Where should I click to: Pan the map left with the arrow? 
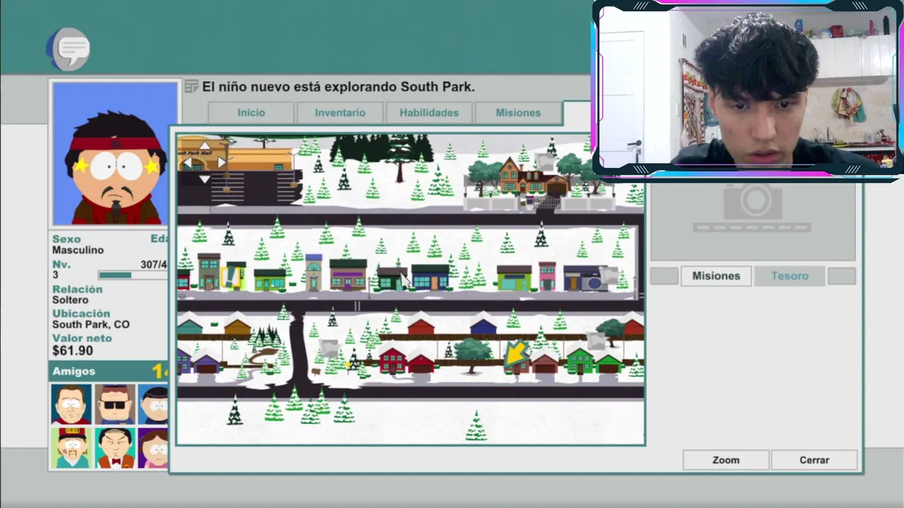click(188, 163)
